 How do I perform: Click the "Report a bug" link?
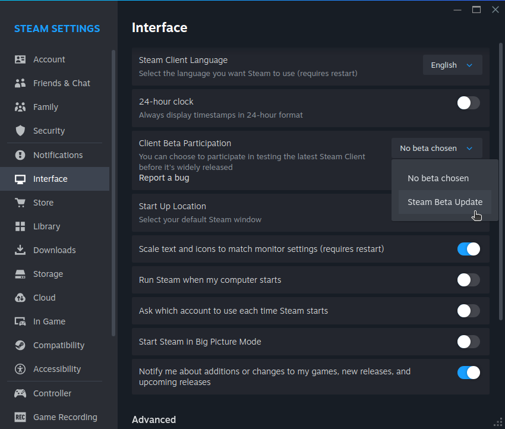tap(164, 178)
